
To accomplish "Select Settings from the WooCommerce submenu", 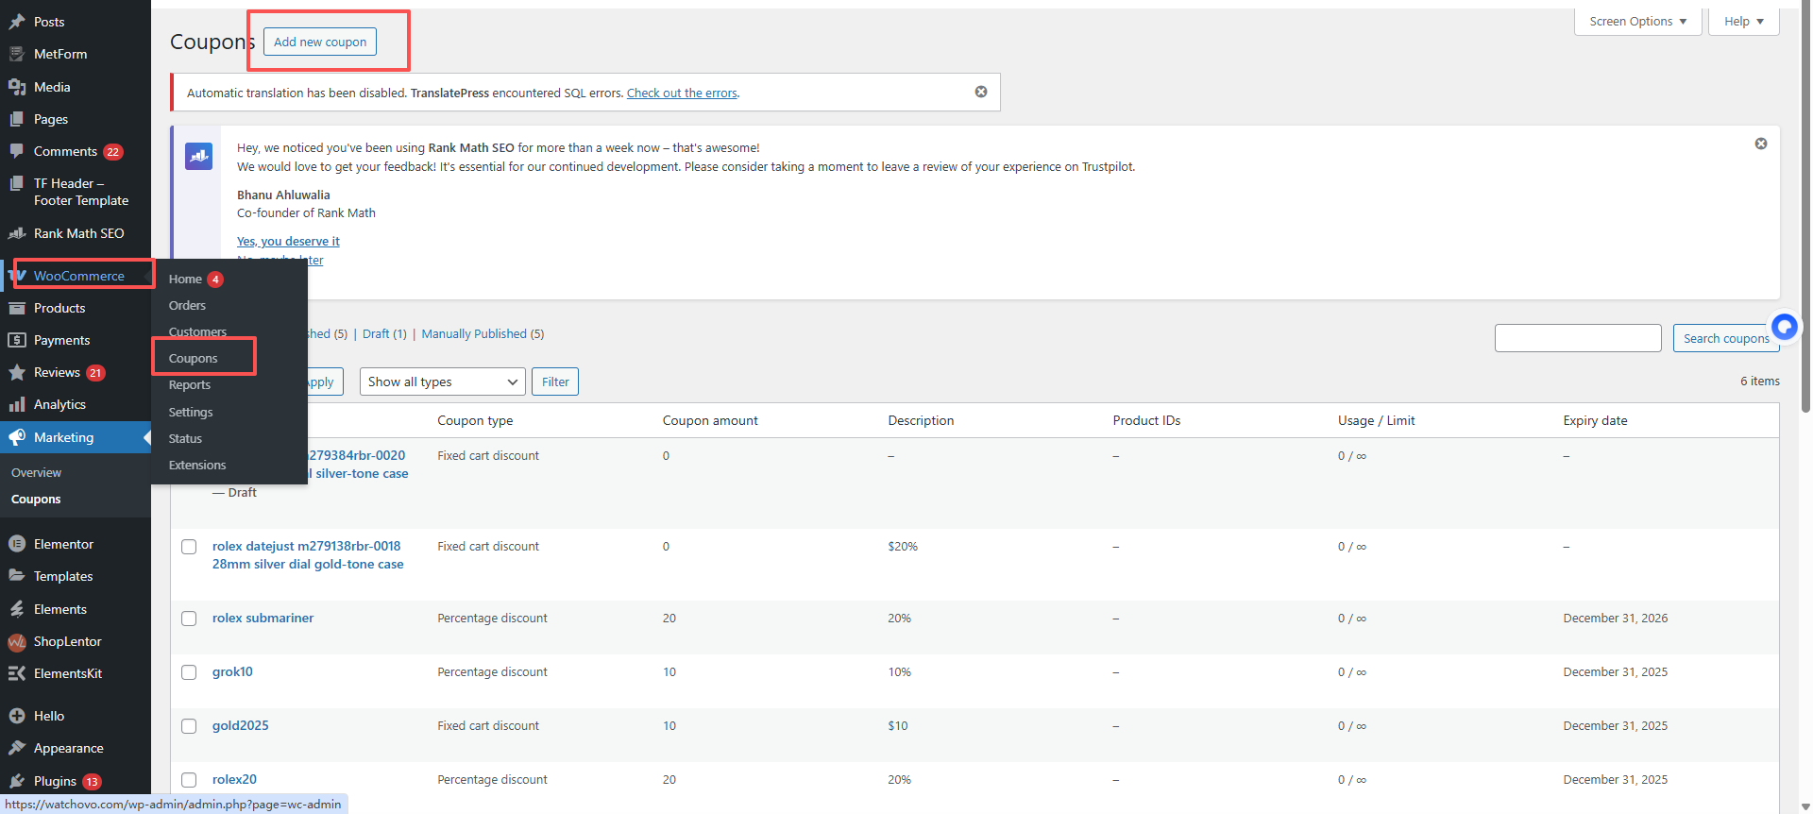I will (x=191, y=413).
